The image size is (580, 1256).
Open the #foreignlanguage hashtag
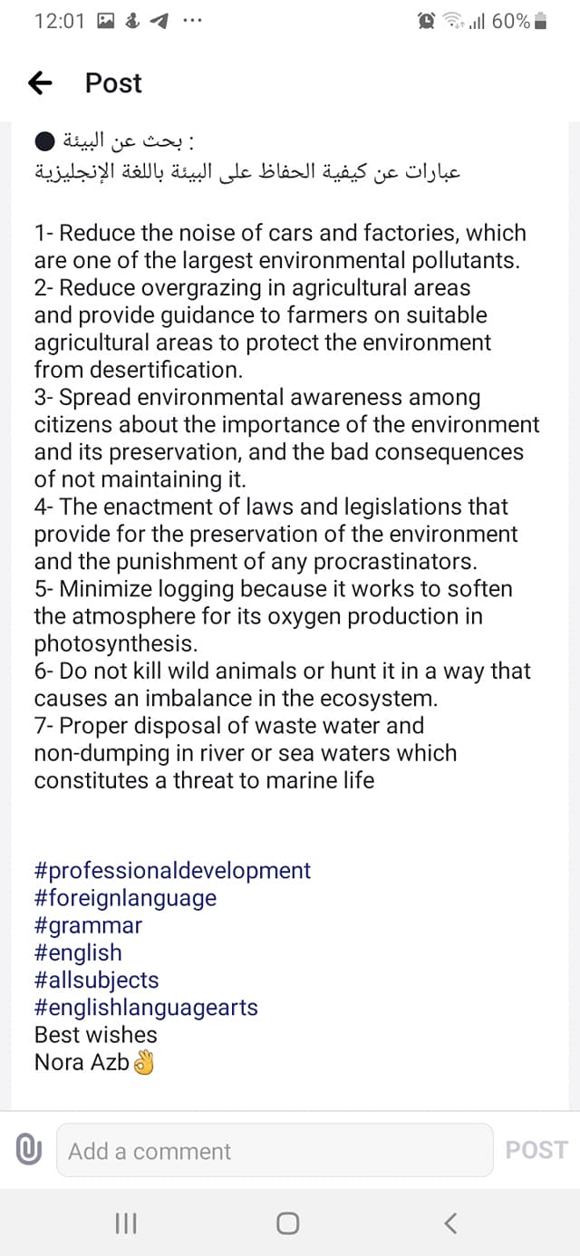[x=125, y=898]
